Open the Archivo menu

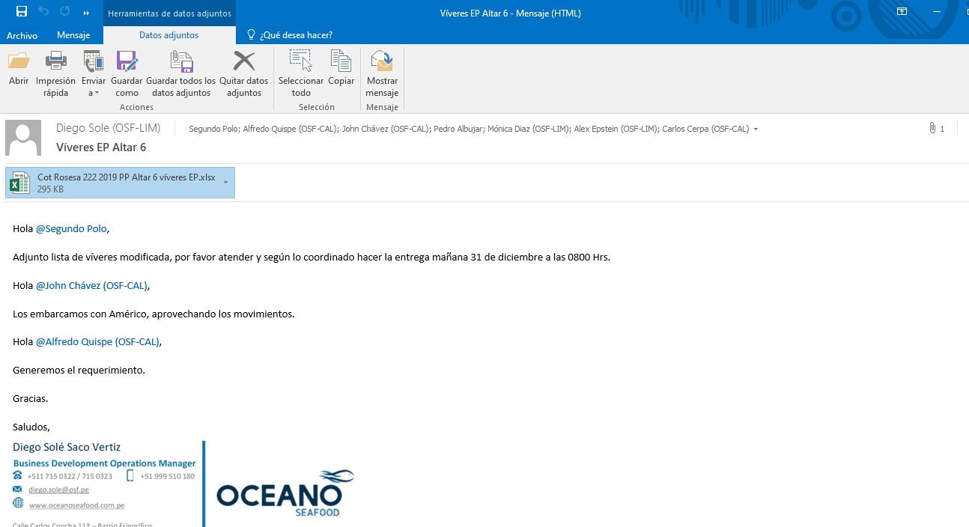tap(22, 35)
